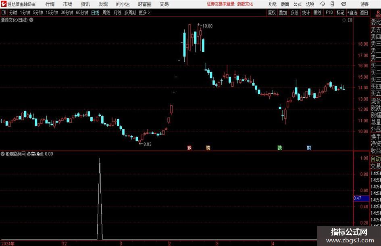Click the F10 info button

(329, 13)
